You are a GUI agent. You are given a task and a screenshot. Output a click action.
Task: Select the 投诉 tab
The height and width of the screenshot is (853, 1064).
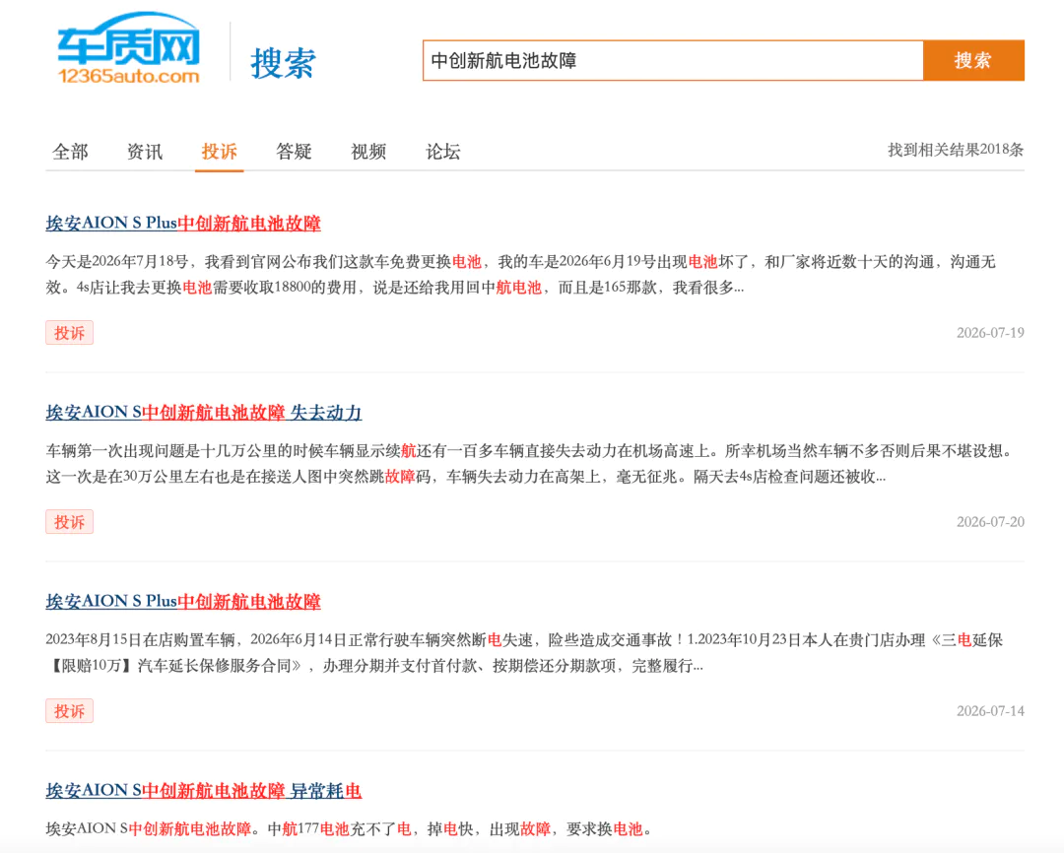(x=219, y=152)
